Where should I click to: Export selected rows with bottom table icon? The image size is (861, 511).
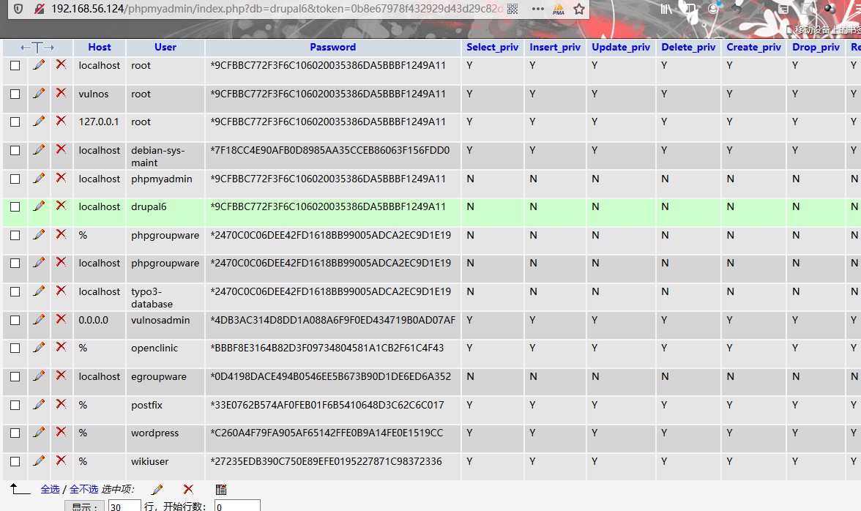point(221,489)
